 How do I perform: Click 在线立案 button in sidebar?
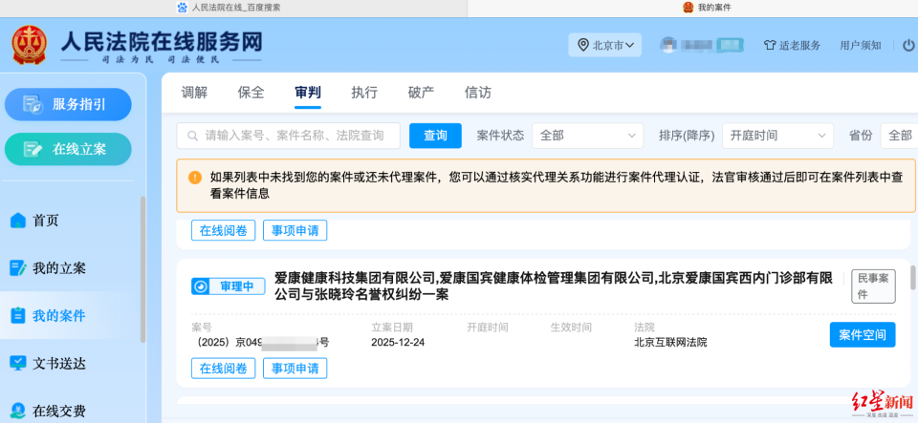pos(68,149)
